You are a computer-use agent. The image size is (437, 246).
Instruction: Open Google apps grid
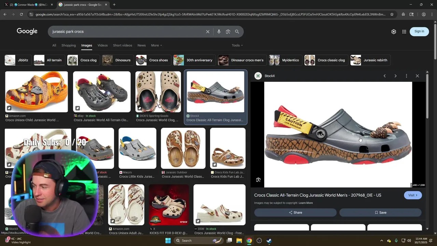[404, 31]
